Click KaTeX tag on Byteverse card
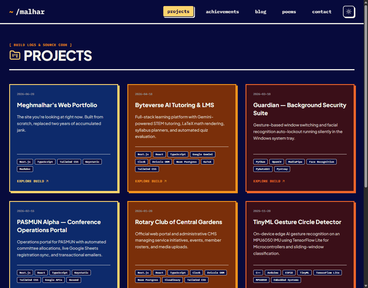Viewport: 368px width, 288px height. pos(207,162)
